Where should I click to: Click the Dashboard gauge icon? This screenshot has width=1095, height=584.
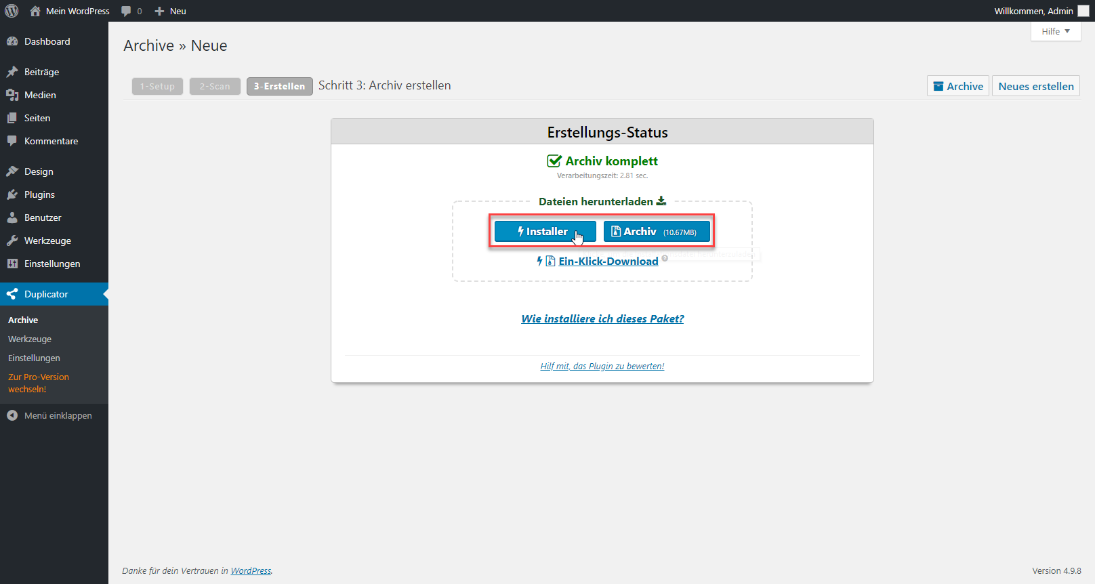tap(12, 41)
